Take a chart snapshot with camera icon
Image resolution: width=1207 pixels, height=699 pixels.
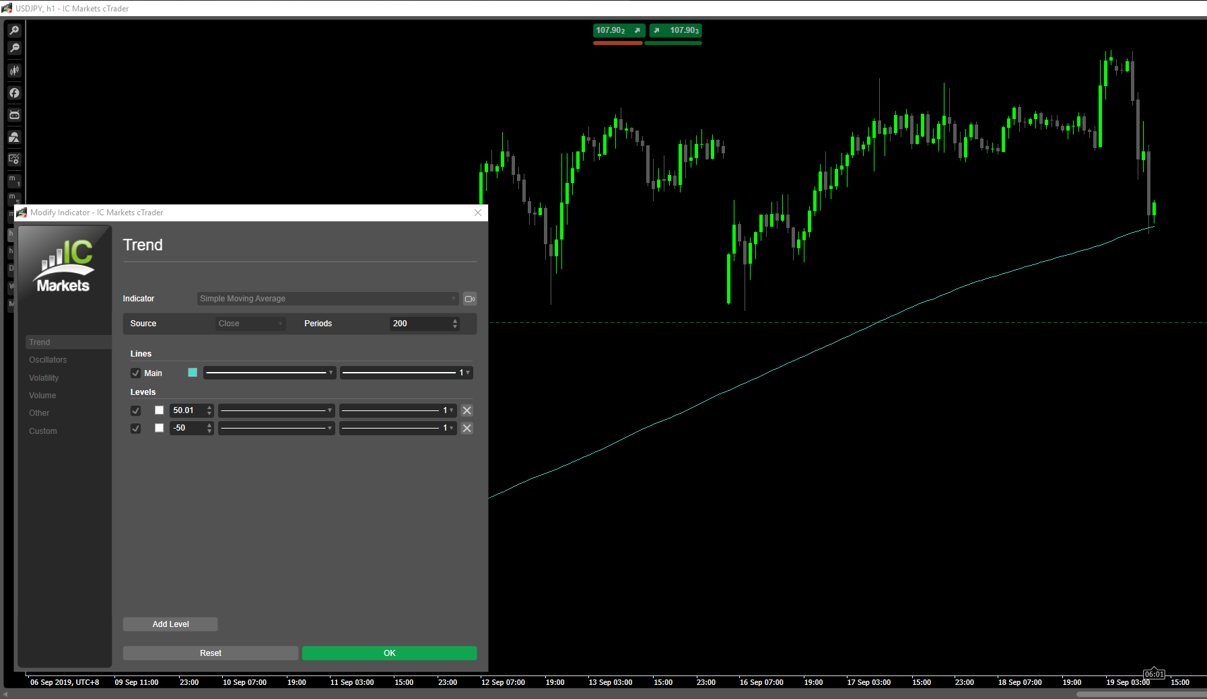(x=13, y=137)
